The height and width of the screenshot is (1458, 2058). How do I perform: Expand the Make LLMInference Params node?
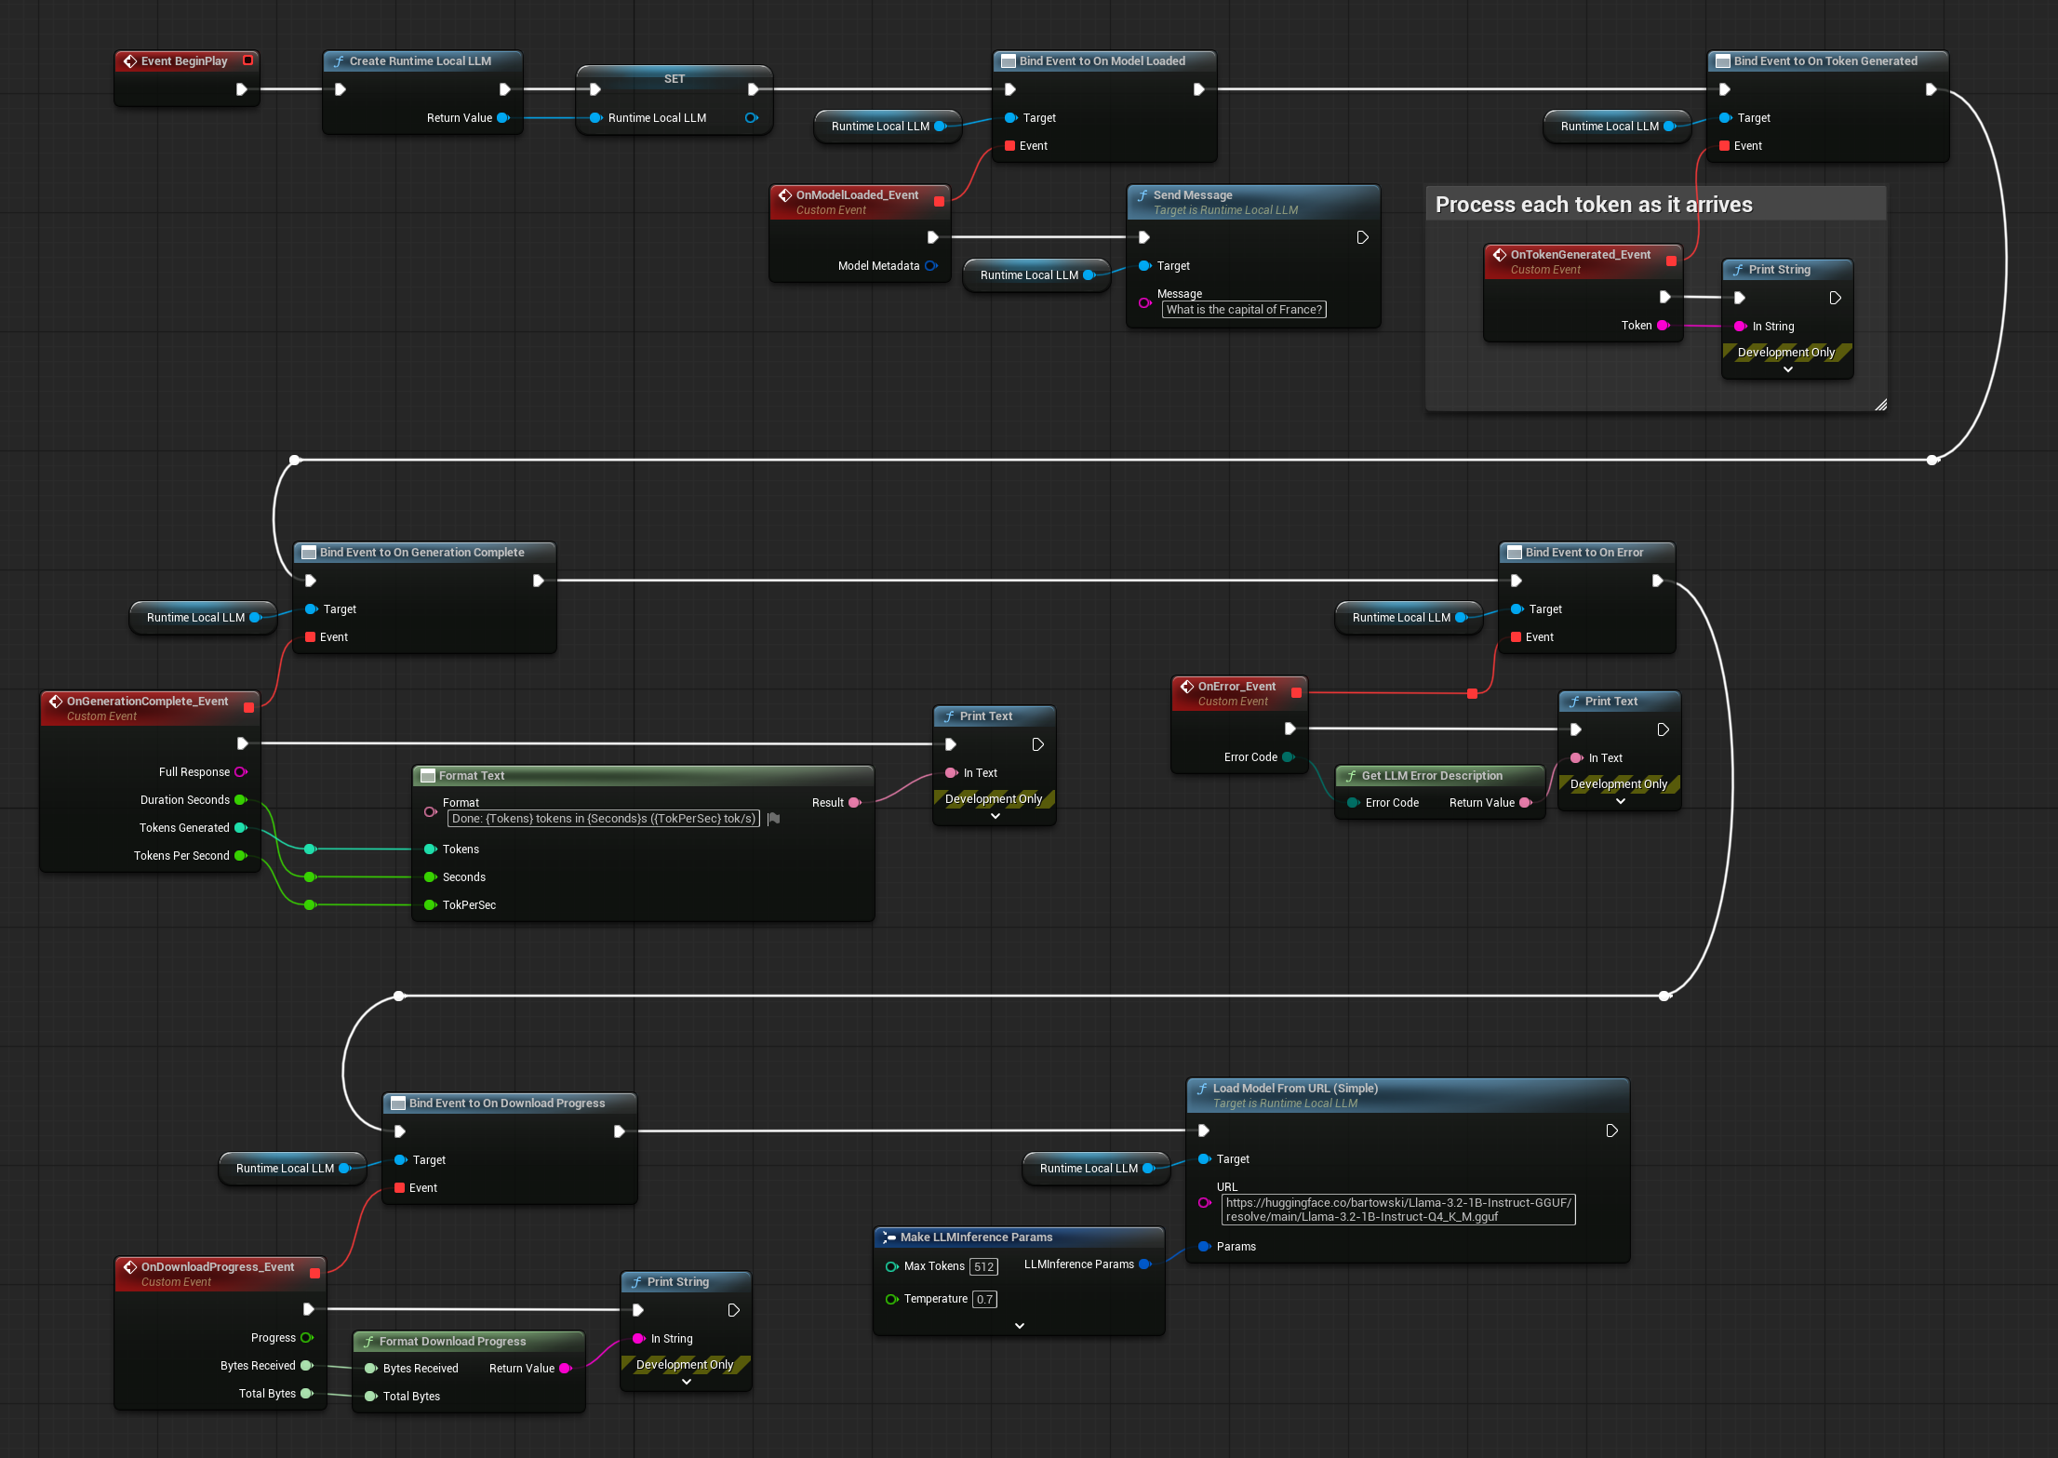point(1019,1326)
